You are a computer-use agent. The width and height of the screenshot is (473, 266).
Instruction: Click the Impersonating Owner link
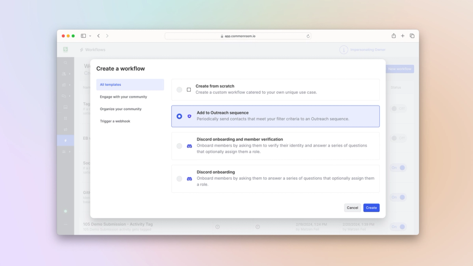coord(368,50)
